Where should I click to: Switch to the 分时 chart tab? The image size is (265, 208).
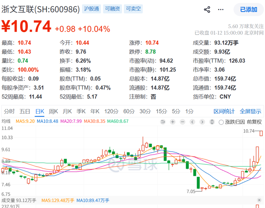tap(9, 111)
